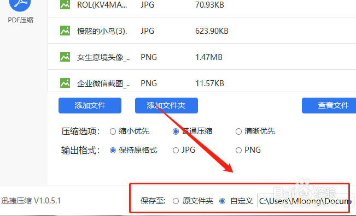The height and width of the screenshot is (216, 356).
Task: Select 自定义 save location option
Action: (236, 201)
